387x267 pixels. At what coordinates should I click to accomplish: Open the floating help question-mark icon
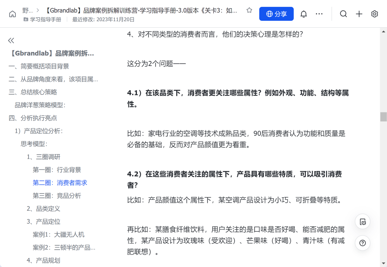(362, 243)
